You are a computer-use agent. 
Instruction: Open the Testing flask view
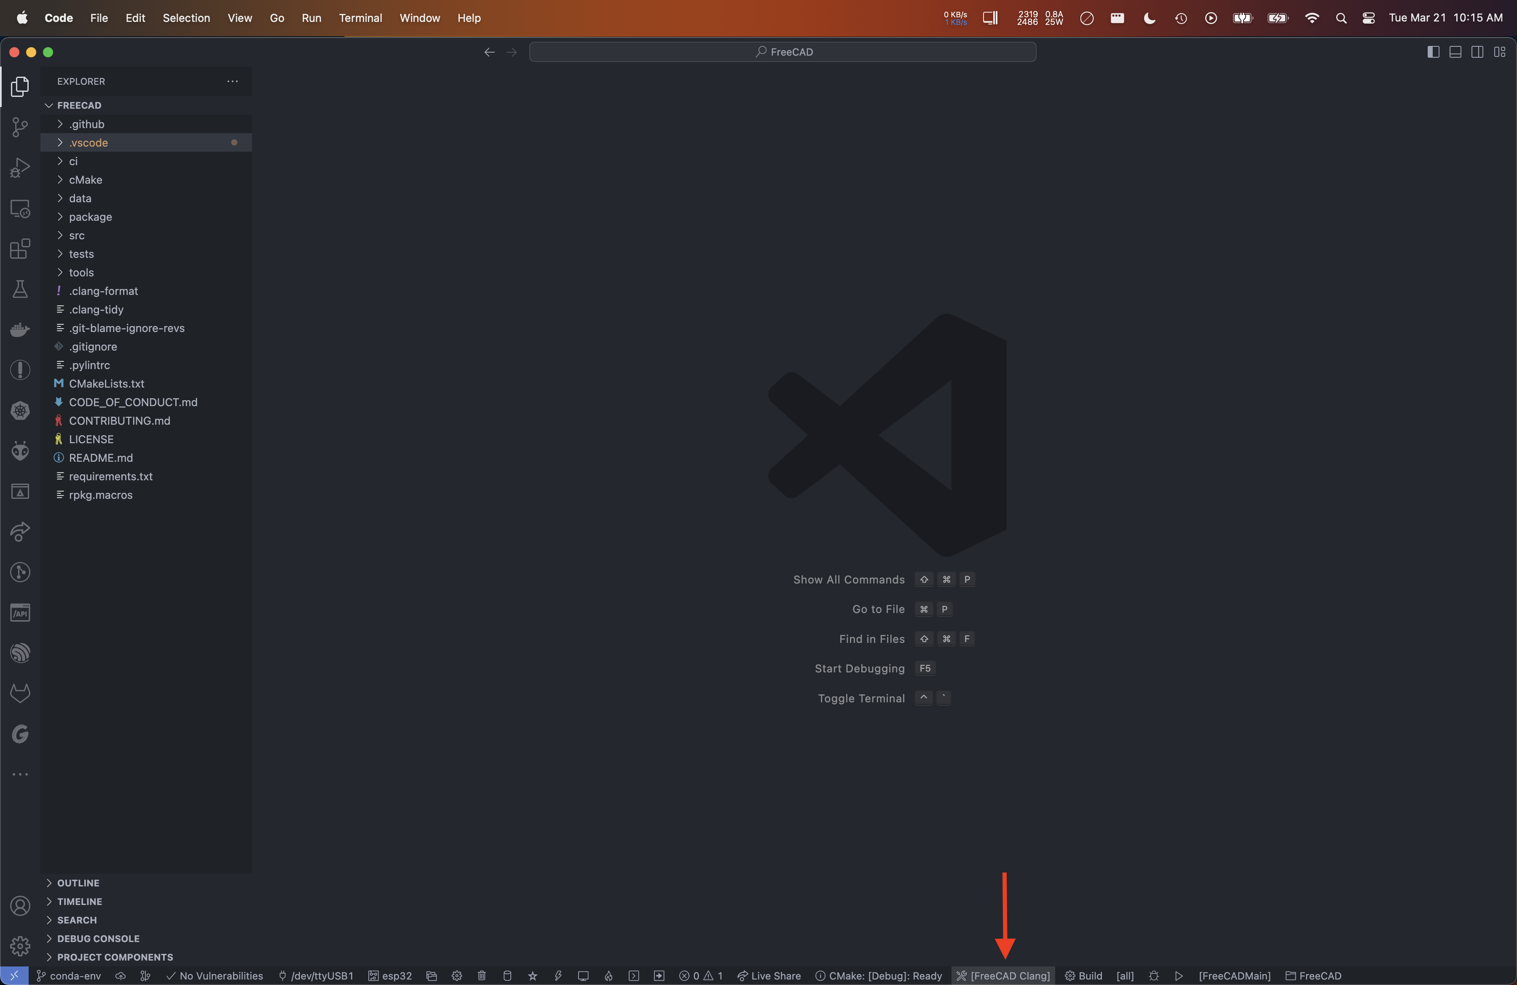[20, 289]
